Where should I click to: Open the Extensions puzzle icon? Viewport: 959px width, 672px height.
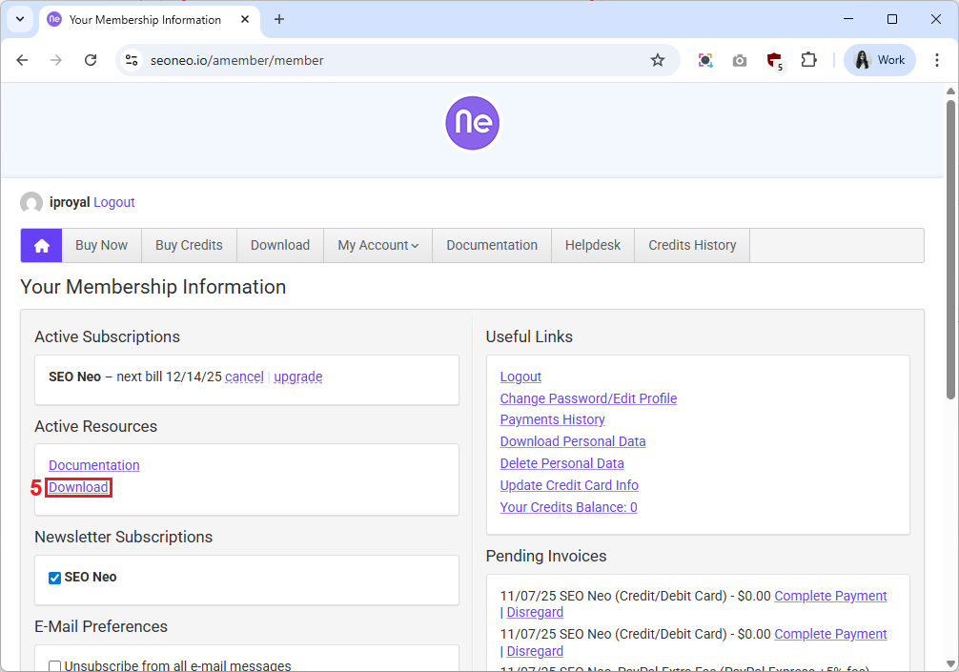click(808, 60)
